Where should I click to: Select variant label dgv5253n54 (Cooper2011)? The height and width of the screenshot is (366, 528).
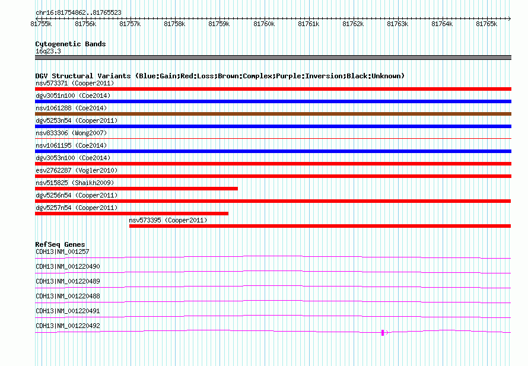(77, 120)
